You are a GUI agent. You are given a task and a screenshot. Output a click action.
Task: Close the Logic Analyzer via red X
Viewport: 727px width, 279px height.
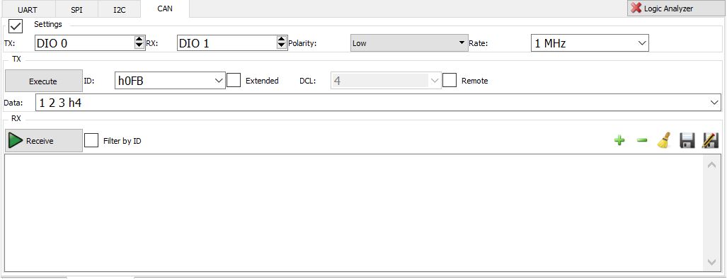click(636, 8)
